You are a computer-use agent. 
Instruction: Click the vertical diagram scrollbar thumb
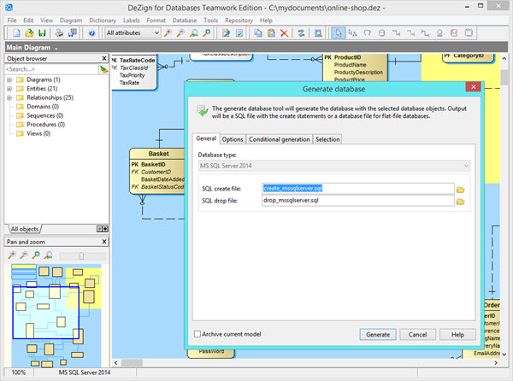[x=504, y=78]
